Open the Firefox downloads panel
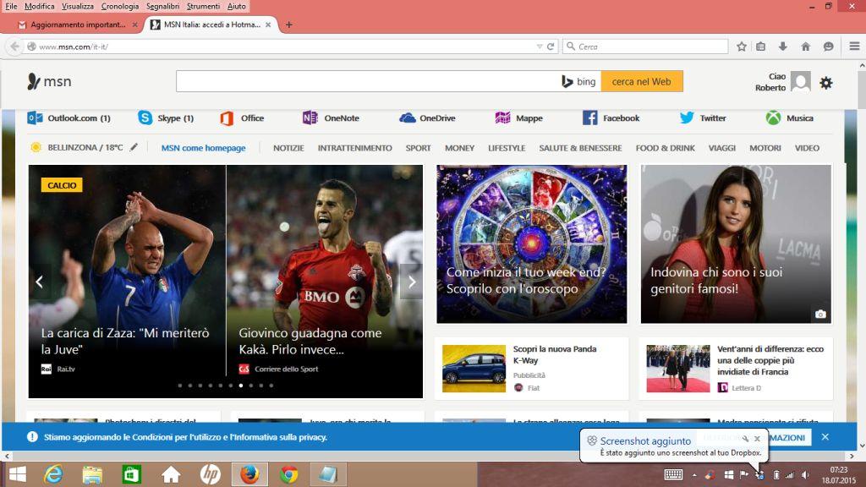Screen dimensions: 866x487 pos(783,47)
